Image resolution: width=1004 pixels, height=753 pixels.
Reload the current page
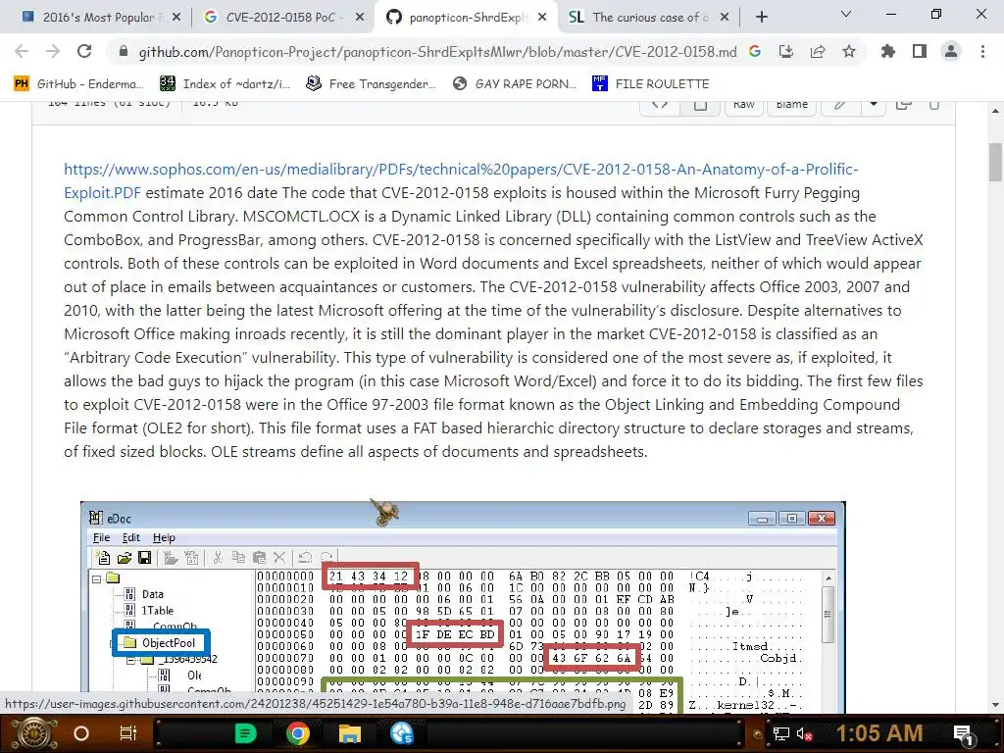click(x=84, y=51)
